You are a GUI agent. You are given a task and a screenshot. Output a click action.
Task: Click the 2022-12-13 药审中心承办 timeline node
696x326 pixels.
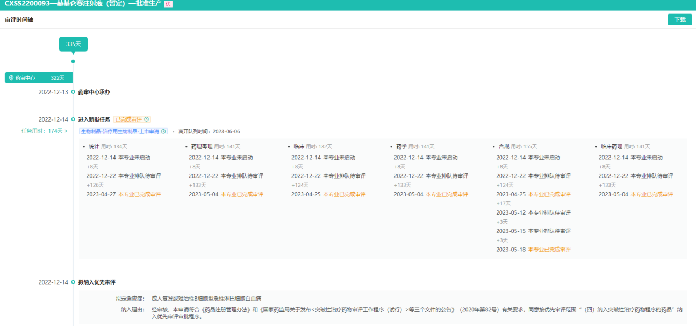pos(73,92)
